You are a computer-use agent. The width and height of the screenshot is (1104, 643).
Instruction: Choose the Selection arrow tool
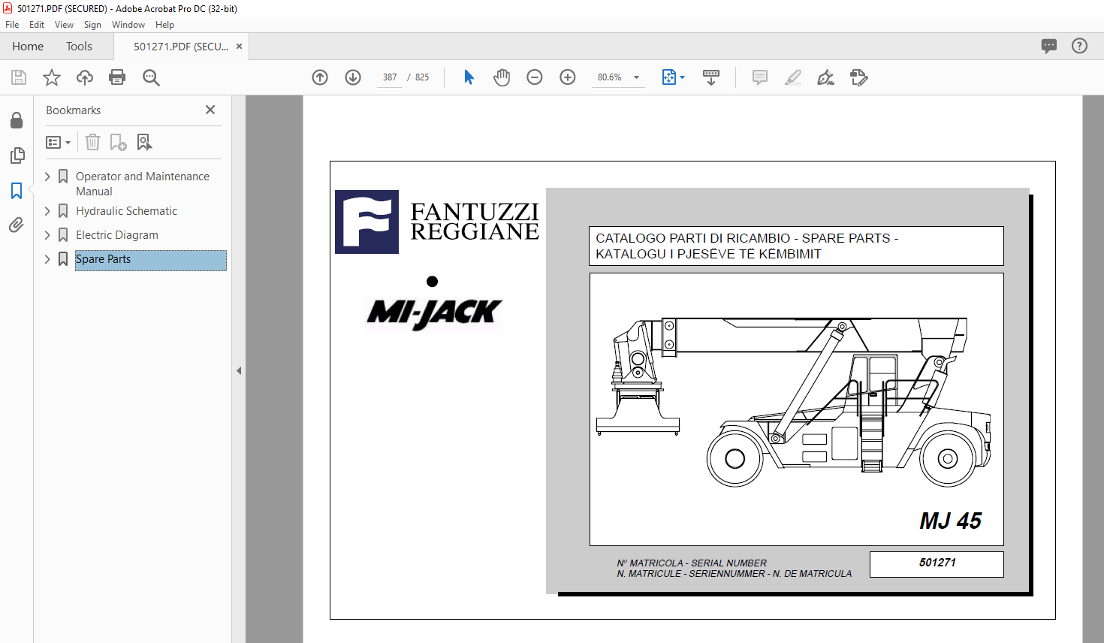[469, 77]
